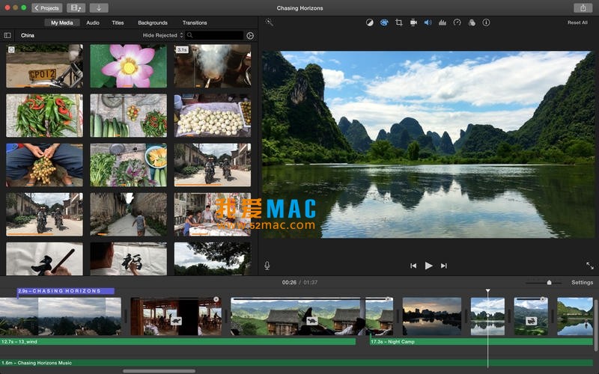This screenshot has width=599, height=374.
Task: Select the red and green chili peppers thumbnail
Action: (44, 115)
